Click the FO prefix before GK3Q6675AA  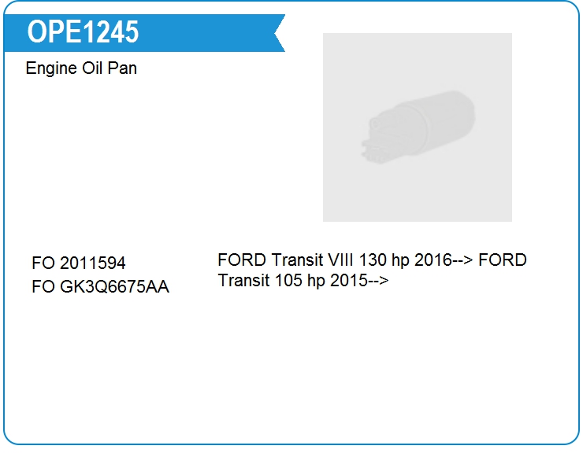pos(43,287)
